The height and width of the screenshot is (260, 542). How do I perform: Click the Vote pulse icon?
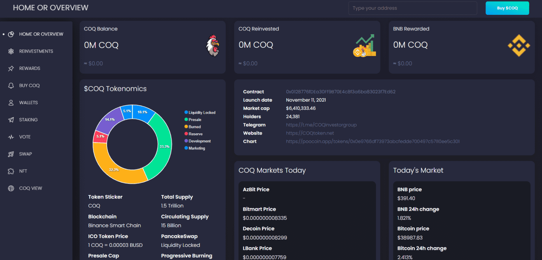click(x=11, y=137)
